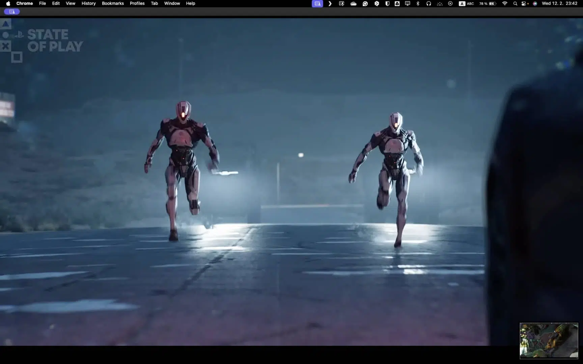The width and height of the screenshot is (583, 364).
Task: Open the Bookmarks menu
Action: (x=113, y=3)
